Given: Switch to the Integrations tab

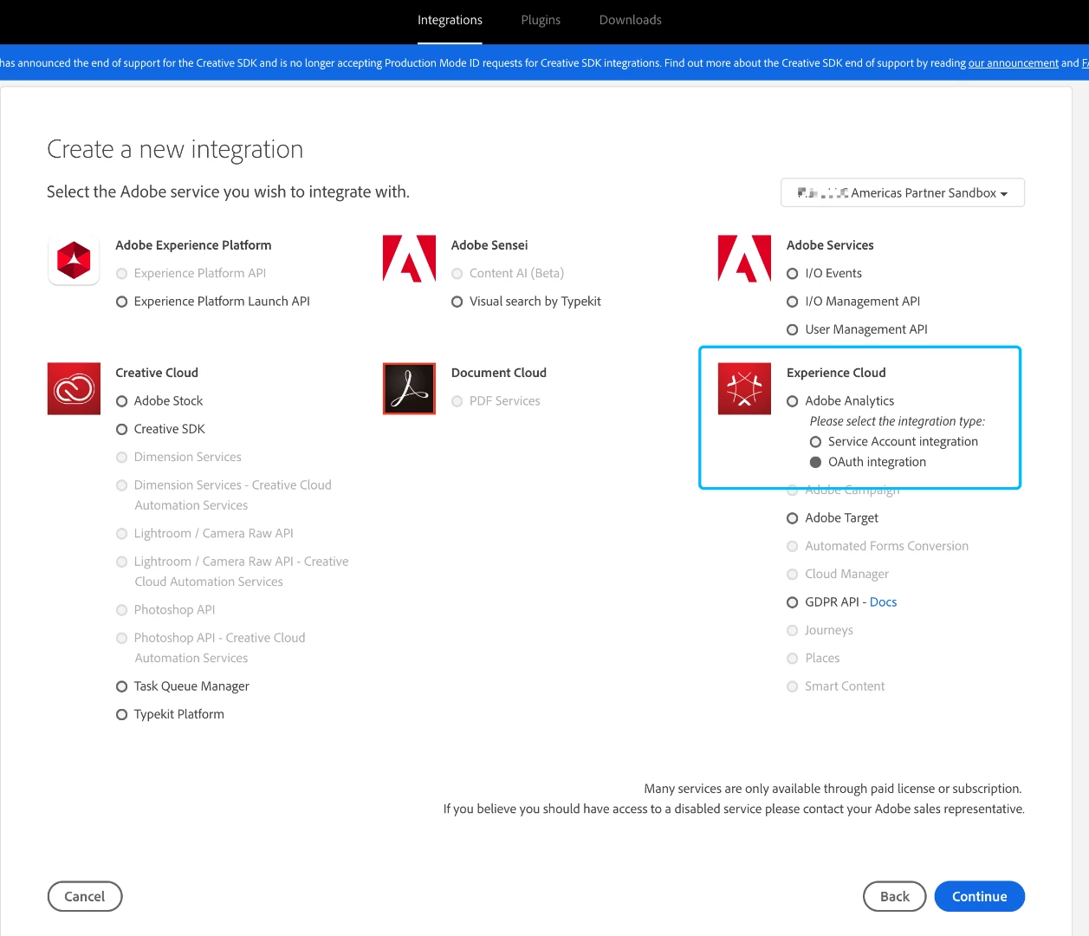Looking at the screenshot, I should tap(450, 20).
